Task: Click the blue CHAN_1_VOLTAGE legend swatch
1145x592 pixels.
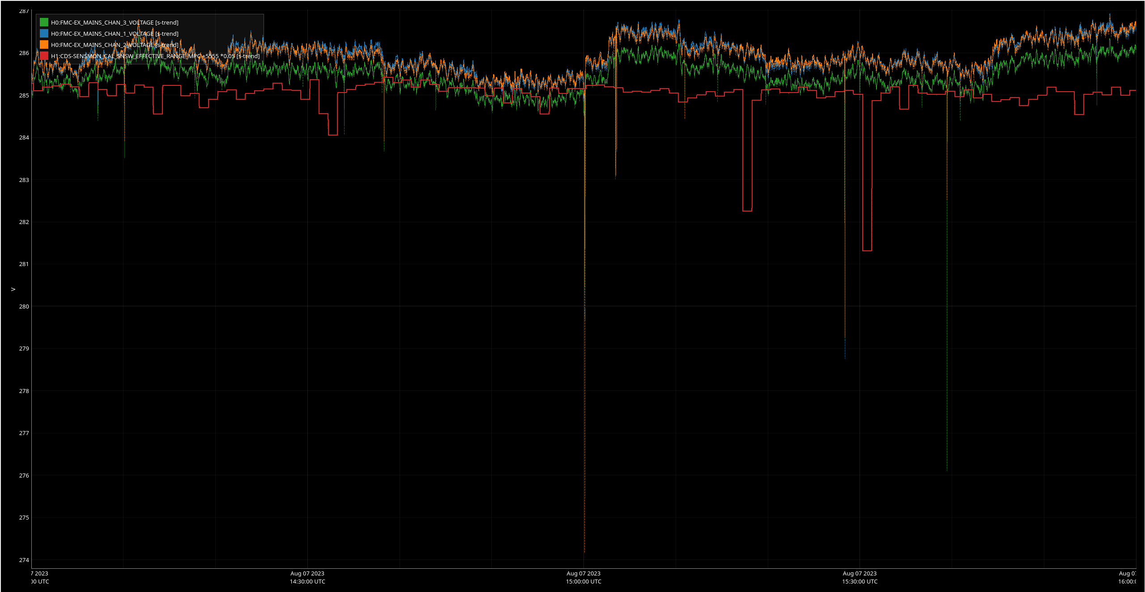Action: pos(44,34)
